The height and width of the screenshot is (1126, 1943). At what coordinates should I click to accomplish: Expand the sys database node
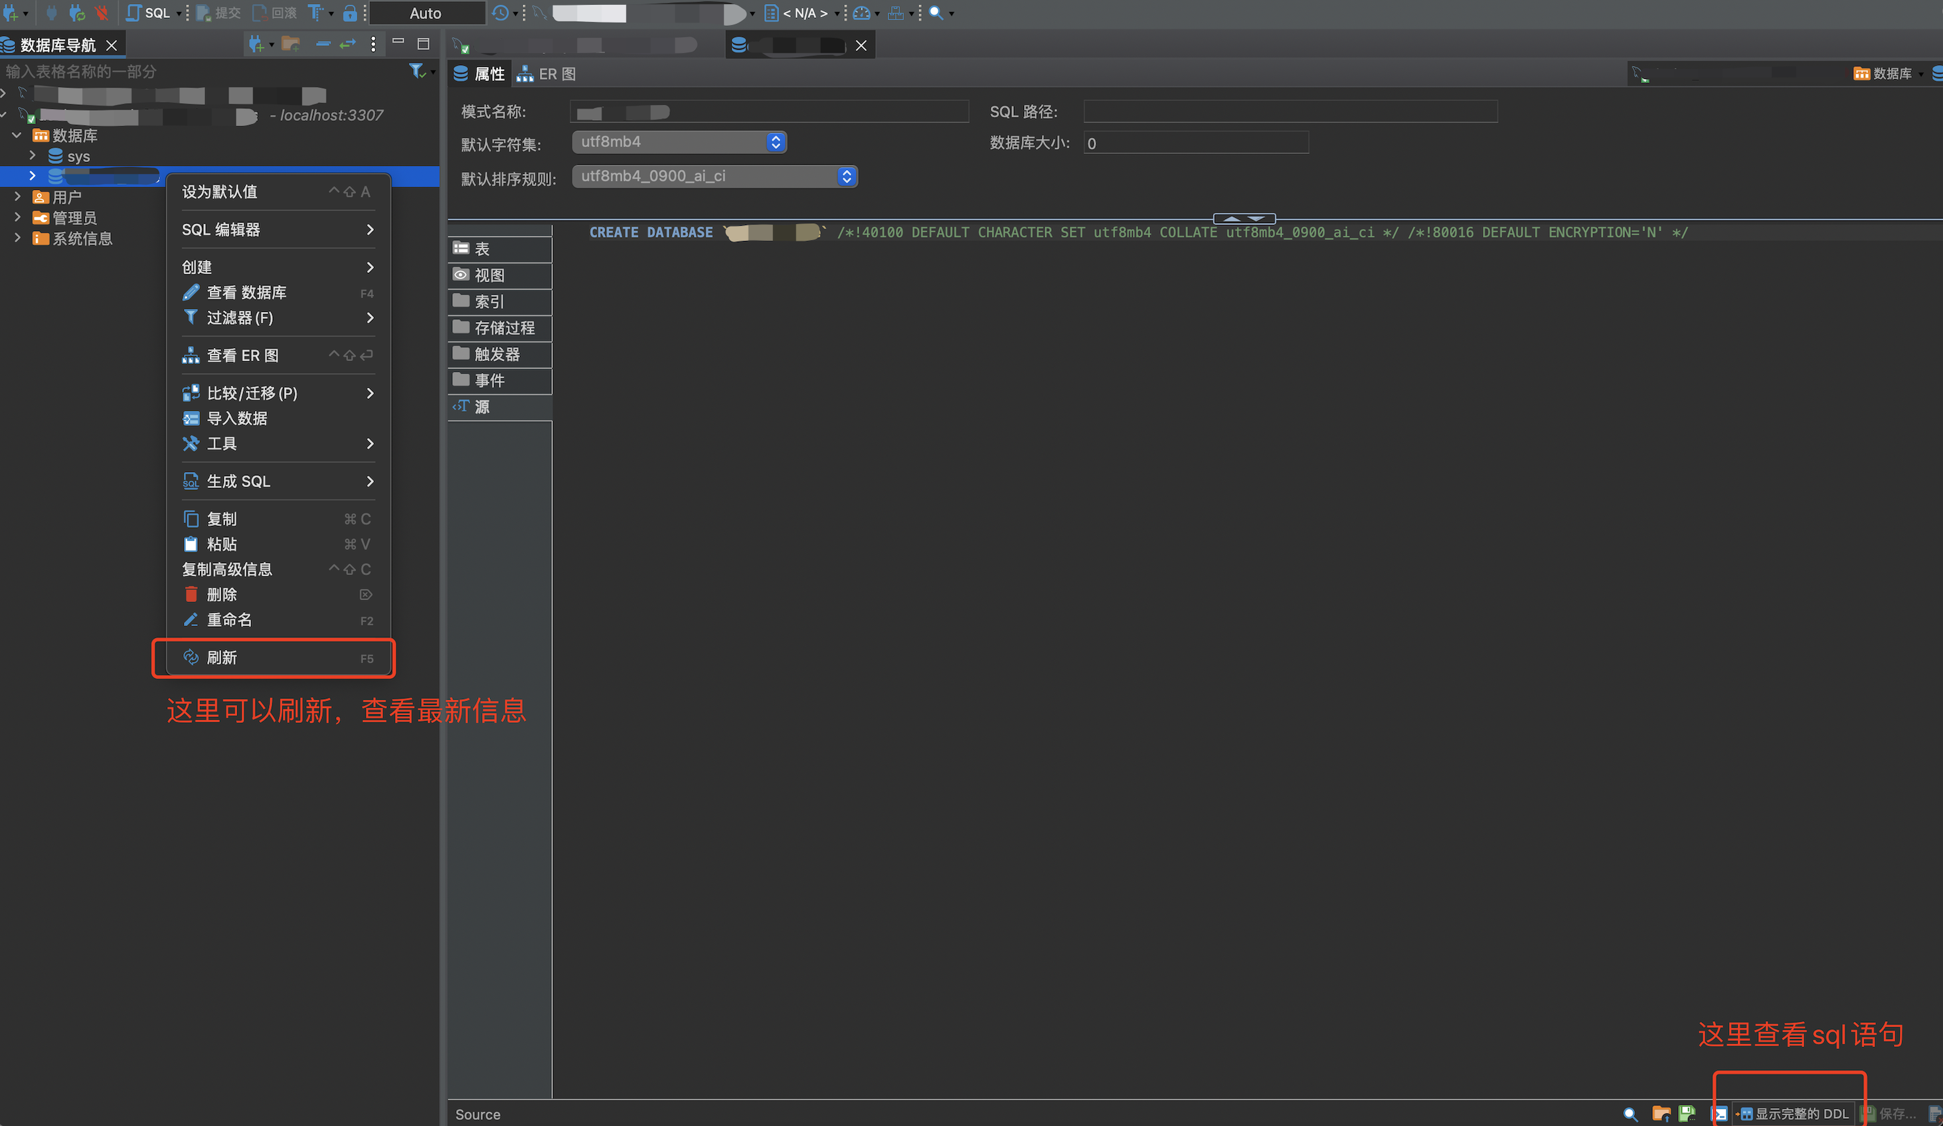tap(33, 155)
